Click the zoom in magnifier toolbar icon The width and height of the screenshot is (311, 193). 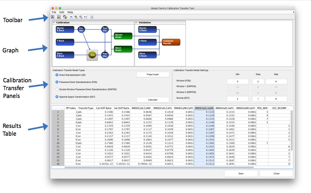[76, 17]
